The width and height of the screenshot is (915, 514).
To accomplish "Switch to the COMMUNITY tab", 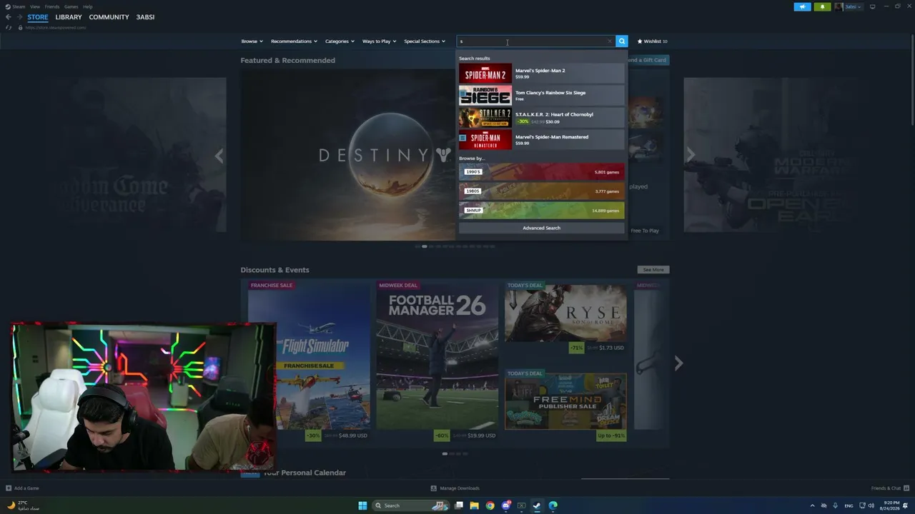I will 109,17.
